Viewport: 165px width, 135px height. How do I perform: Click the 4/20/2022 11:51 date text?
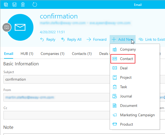point(52,32)
